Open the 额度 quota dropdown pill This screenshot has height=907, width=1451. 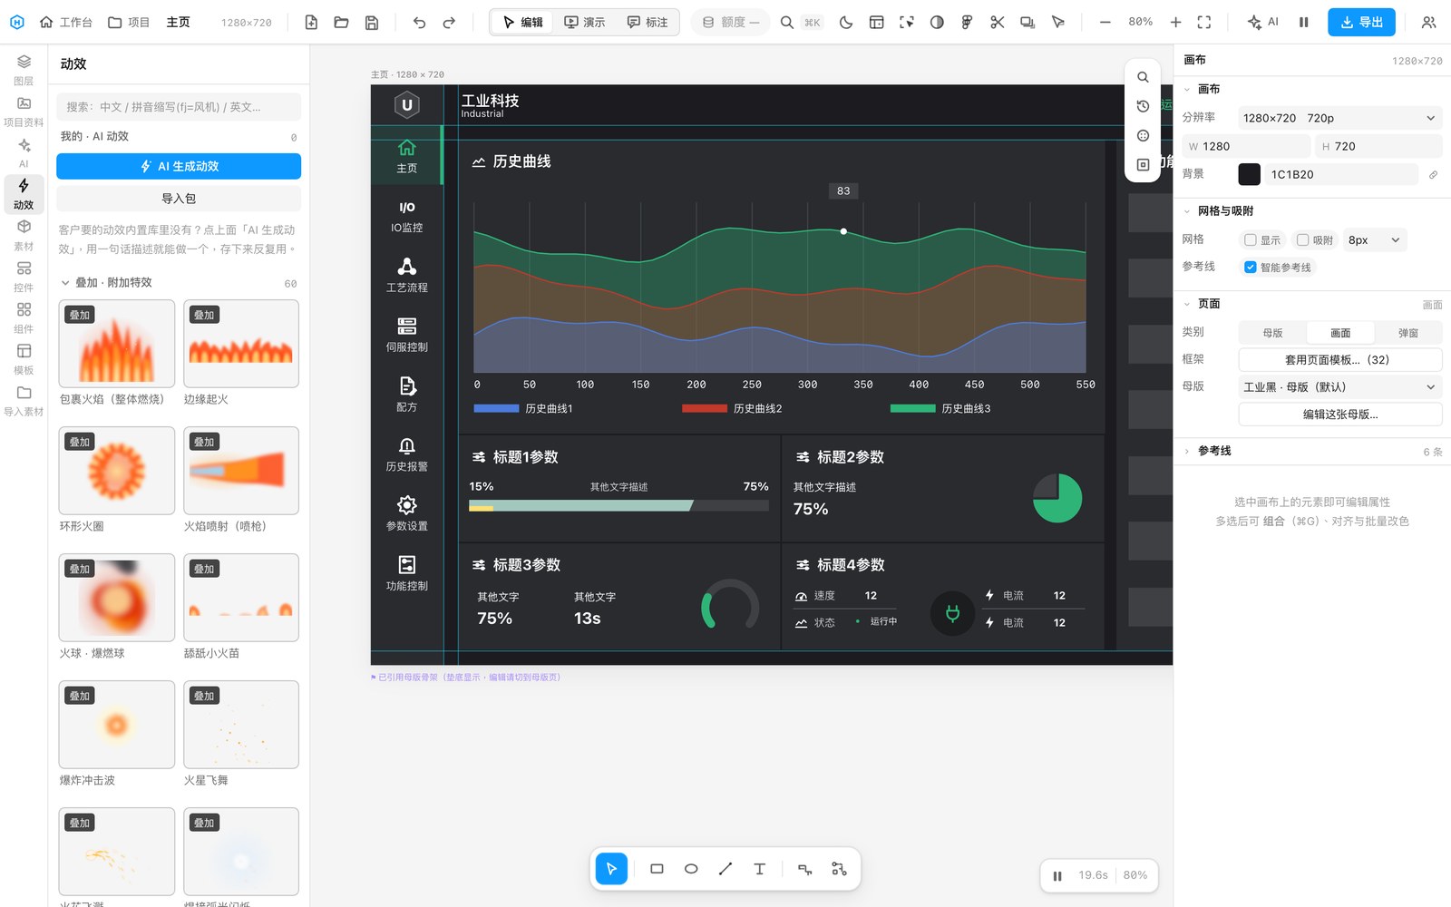point(731,22)
